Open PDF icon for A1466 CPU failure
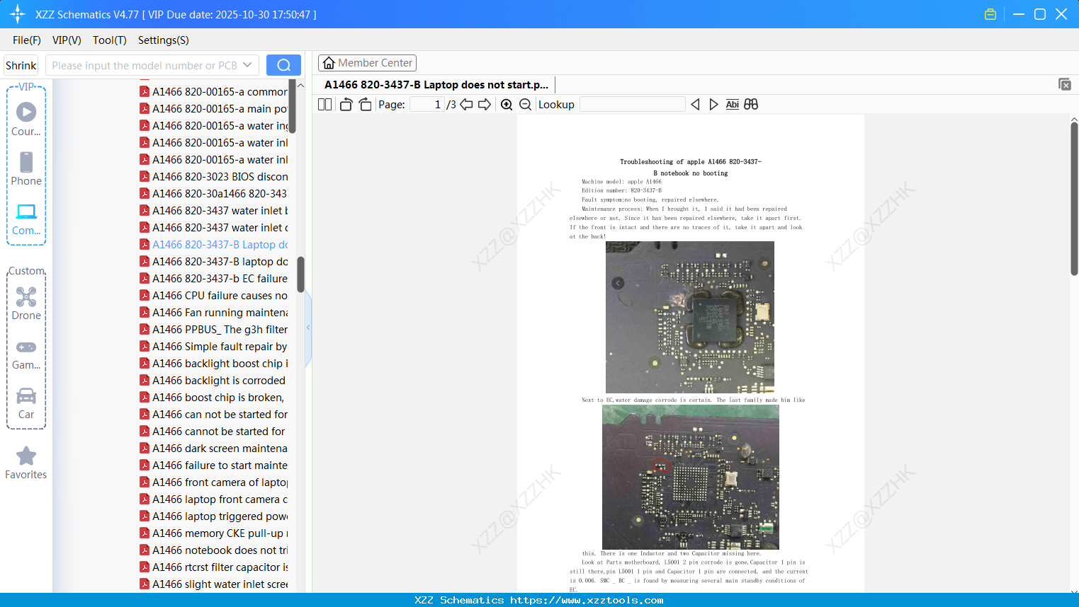1079x607 pixels. coord(145,295)
